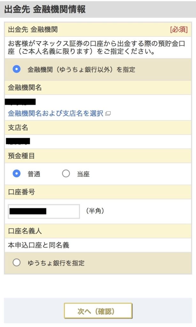Click the 預金種目 row header
The width and height of the screenshot is (196, 327).
tap(22, 156)
